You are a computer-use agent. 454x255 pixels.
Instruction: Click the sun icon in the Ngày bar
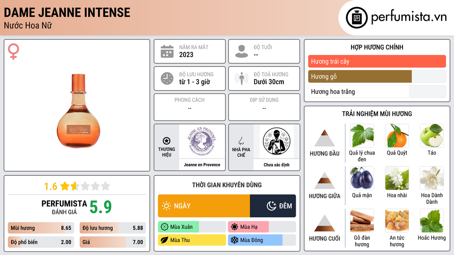(x=166, y=206)
